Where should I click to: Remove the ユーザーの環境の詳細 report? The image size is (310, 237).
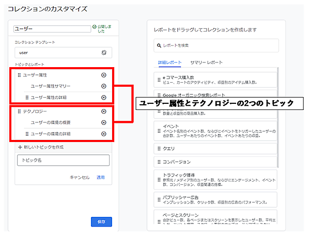(x=104, y=134)
